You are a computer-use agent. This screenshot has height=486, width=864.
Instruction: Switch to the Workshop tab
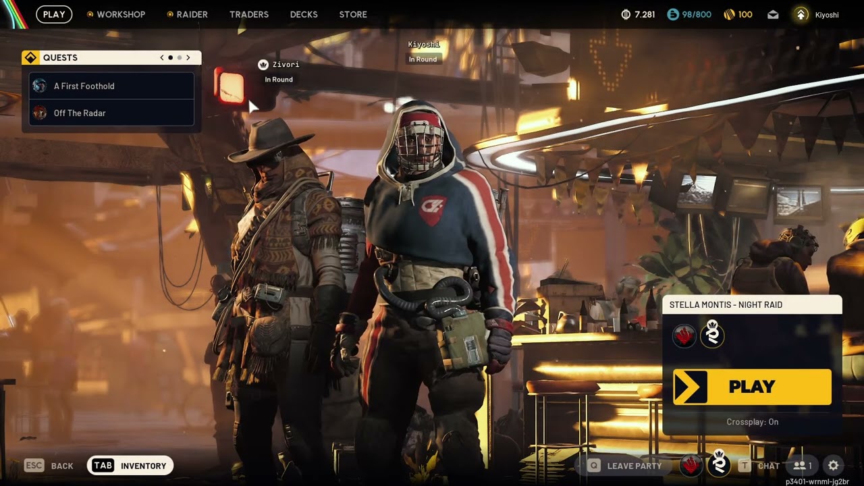pyautogui.click(x=121, y=14)
